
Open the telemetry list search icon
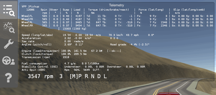[x=9, y=10]
